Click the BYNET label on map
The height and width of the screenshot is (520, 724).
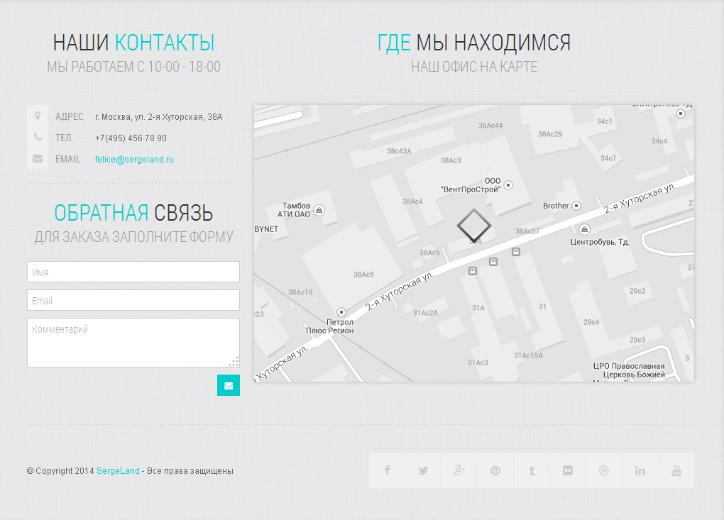tap(266, 229)
